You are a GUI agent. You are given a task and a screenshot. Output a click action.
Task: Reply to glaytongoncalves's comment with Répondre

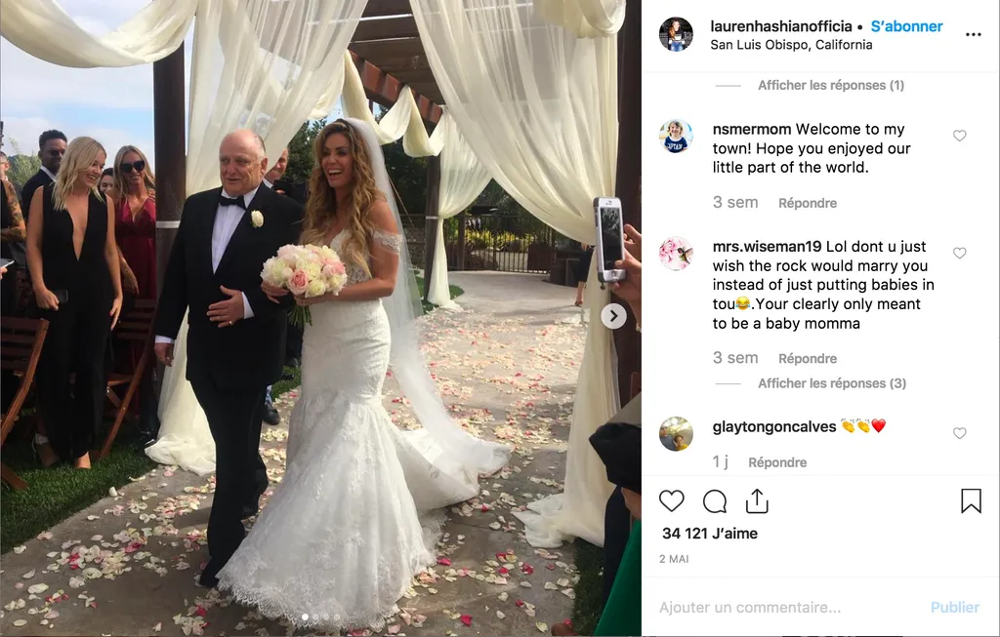(x=777, y=462)
